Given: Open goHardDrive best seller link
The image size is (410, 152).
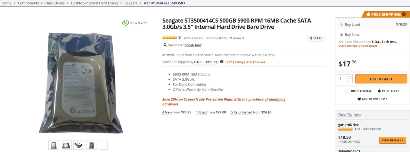Looking at the screenshot, I should pyautogui.click(x=348, y=125).
